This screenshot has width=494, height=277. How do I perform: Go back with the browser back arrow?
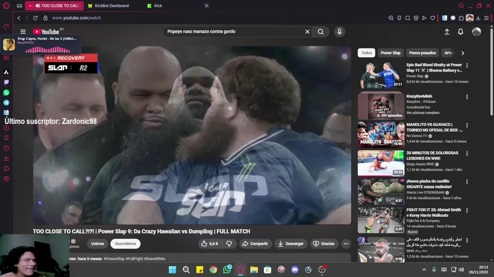[19, 18]
